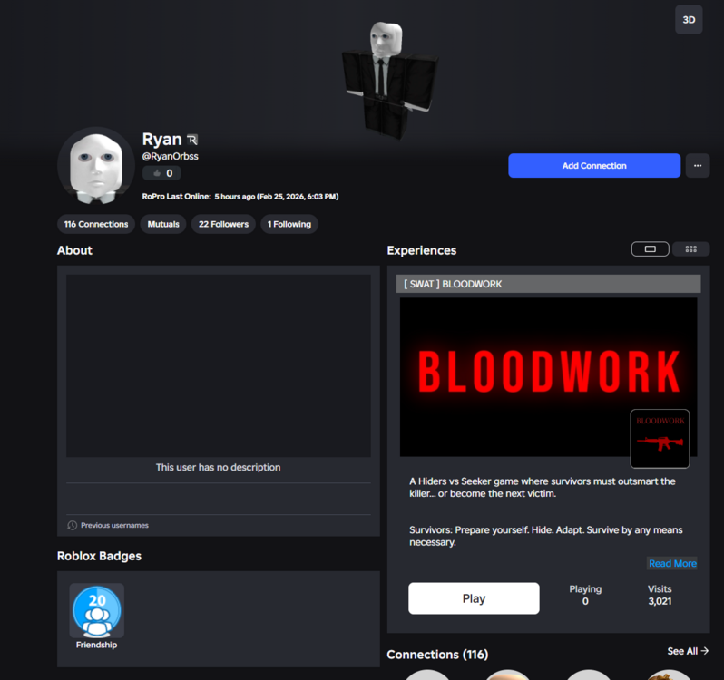The image size is (724, 680).
Task: Click the BLOODWORK banner image
Action: 548,377
